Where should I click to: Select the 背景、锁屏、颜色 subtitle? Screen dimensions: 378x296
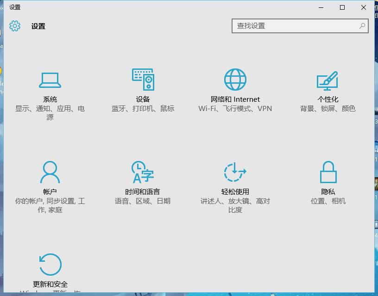(x=328, y=109)
